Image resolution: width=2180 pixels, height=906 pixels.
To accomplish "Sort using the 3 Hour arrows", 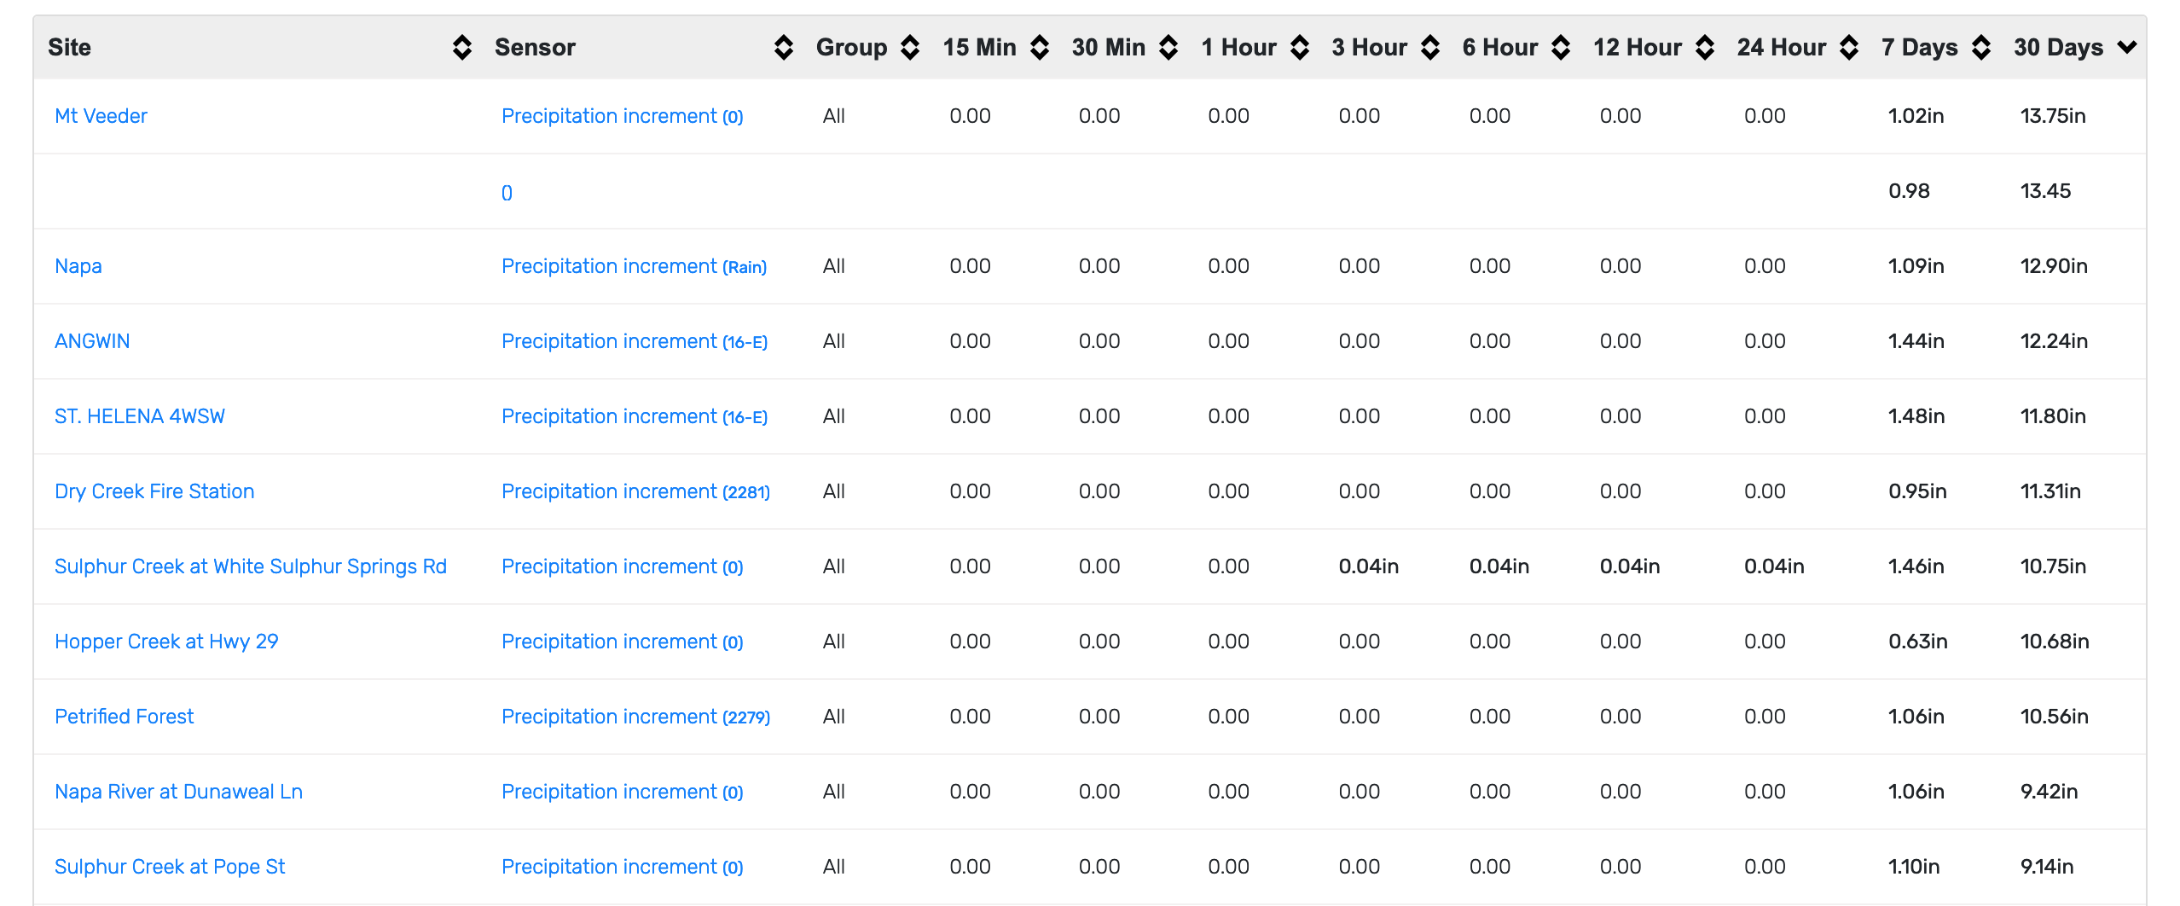I will pos(1430,48).
